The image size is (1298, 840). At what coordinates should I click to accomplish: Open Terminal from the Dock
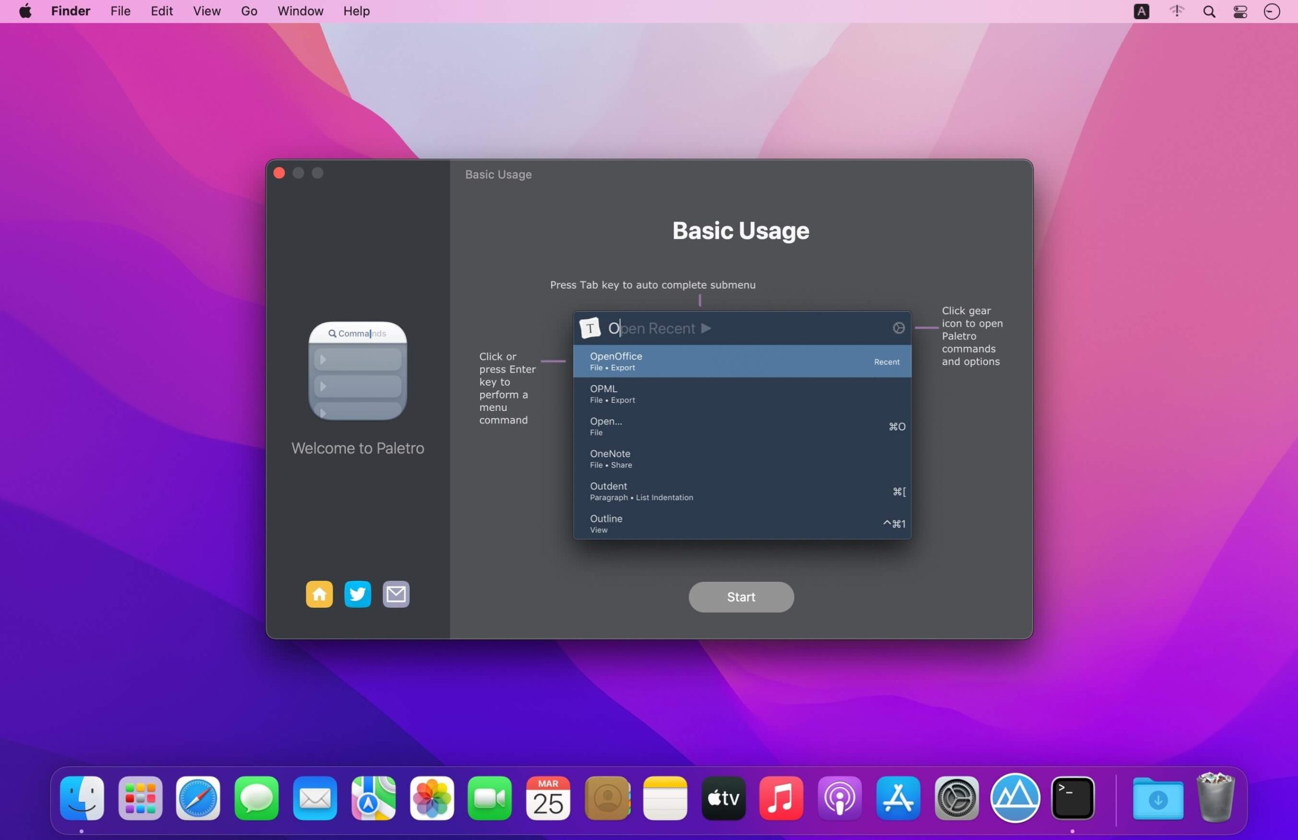pyautogui.click(x=1072, y=798)
